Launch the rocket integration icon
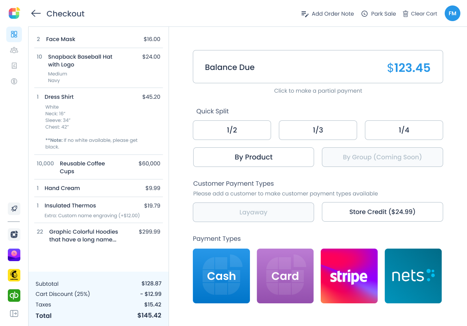 click(x=14, y=208)
